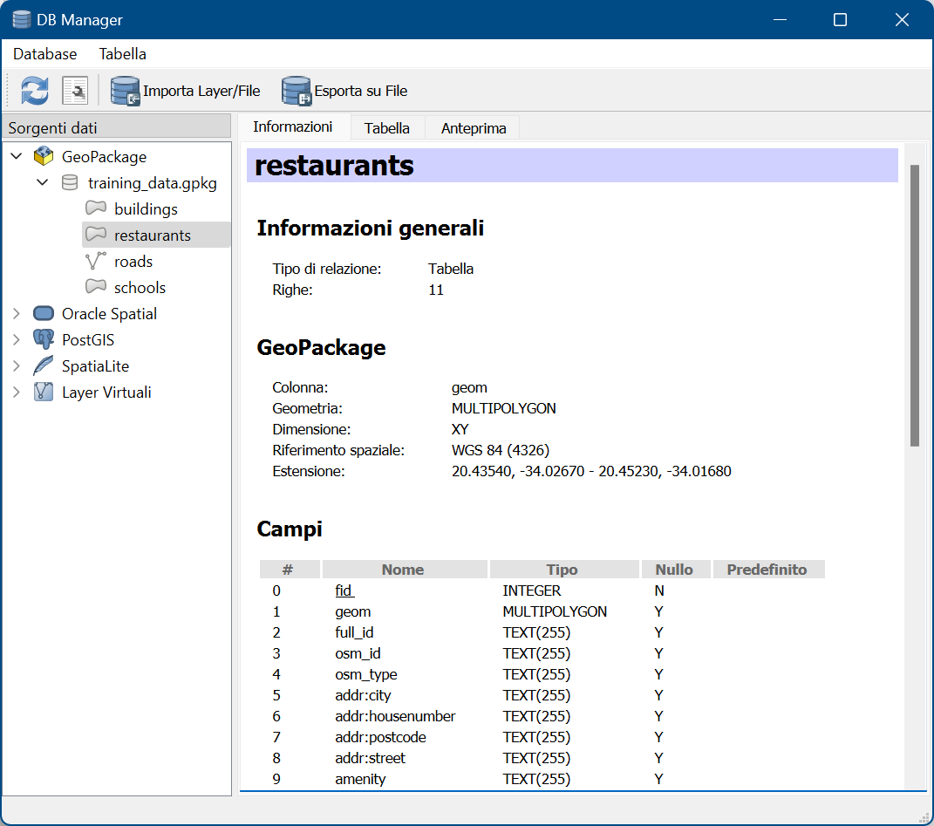Click the vertical scrollbar of info panel

915,306
